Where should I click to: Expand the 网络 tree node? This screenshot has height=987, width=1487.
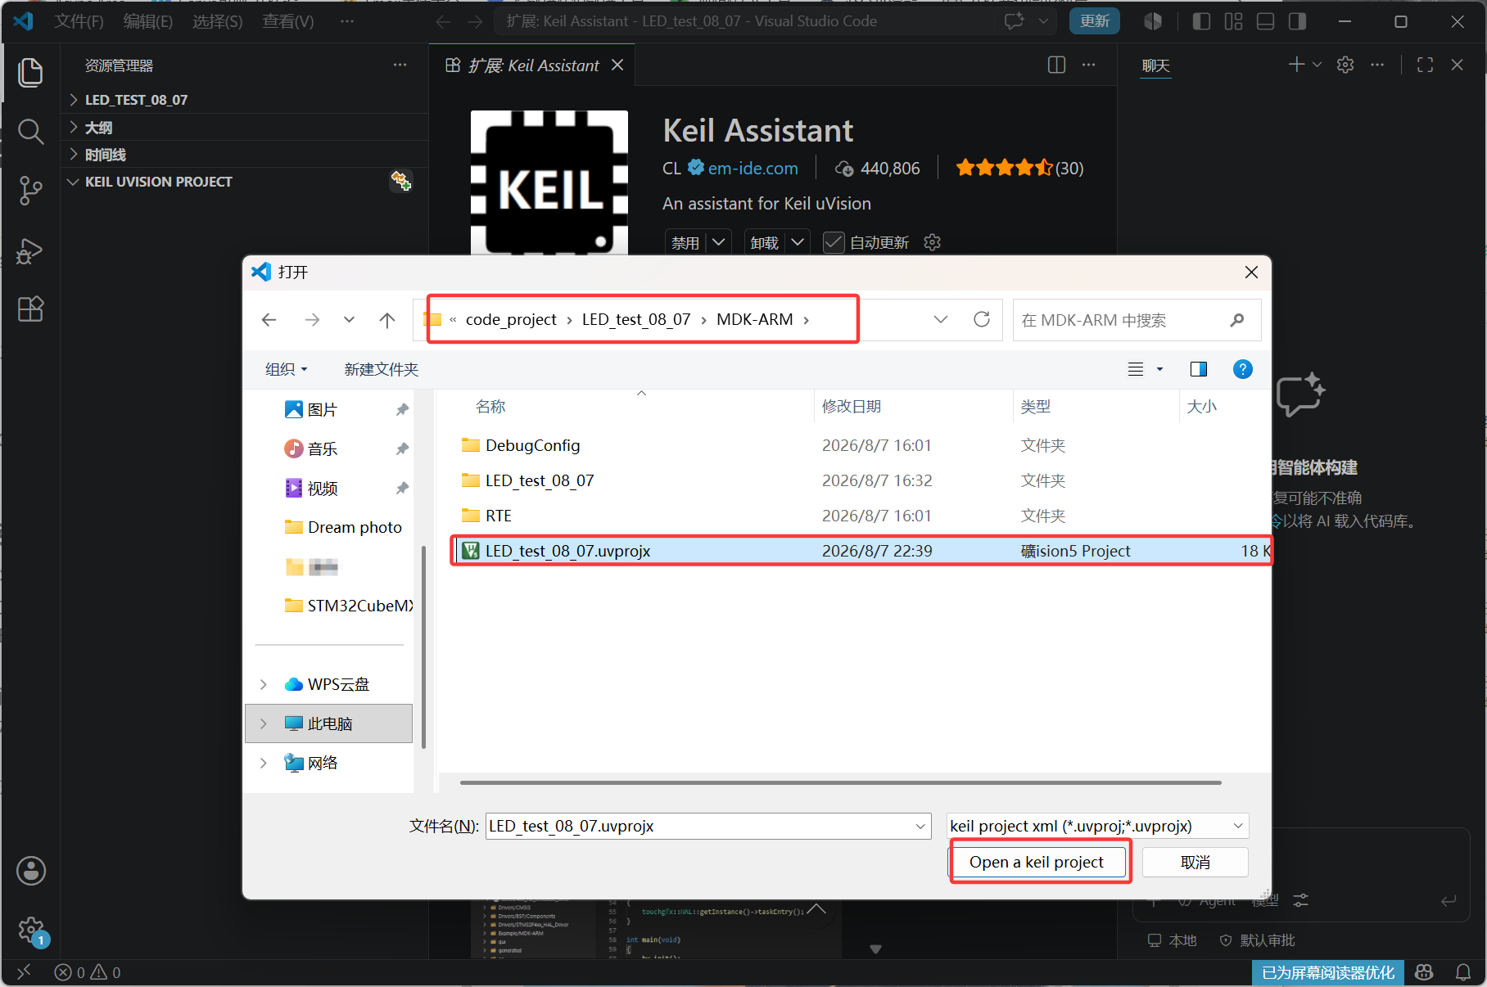263,763
